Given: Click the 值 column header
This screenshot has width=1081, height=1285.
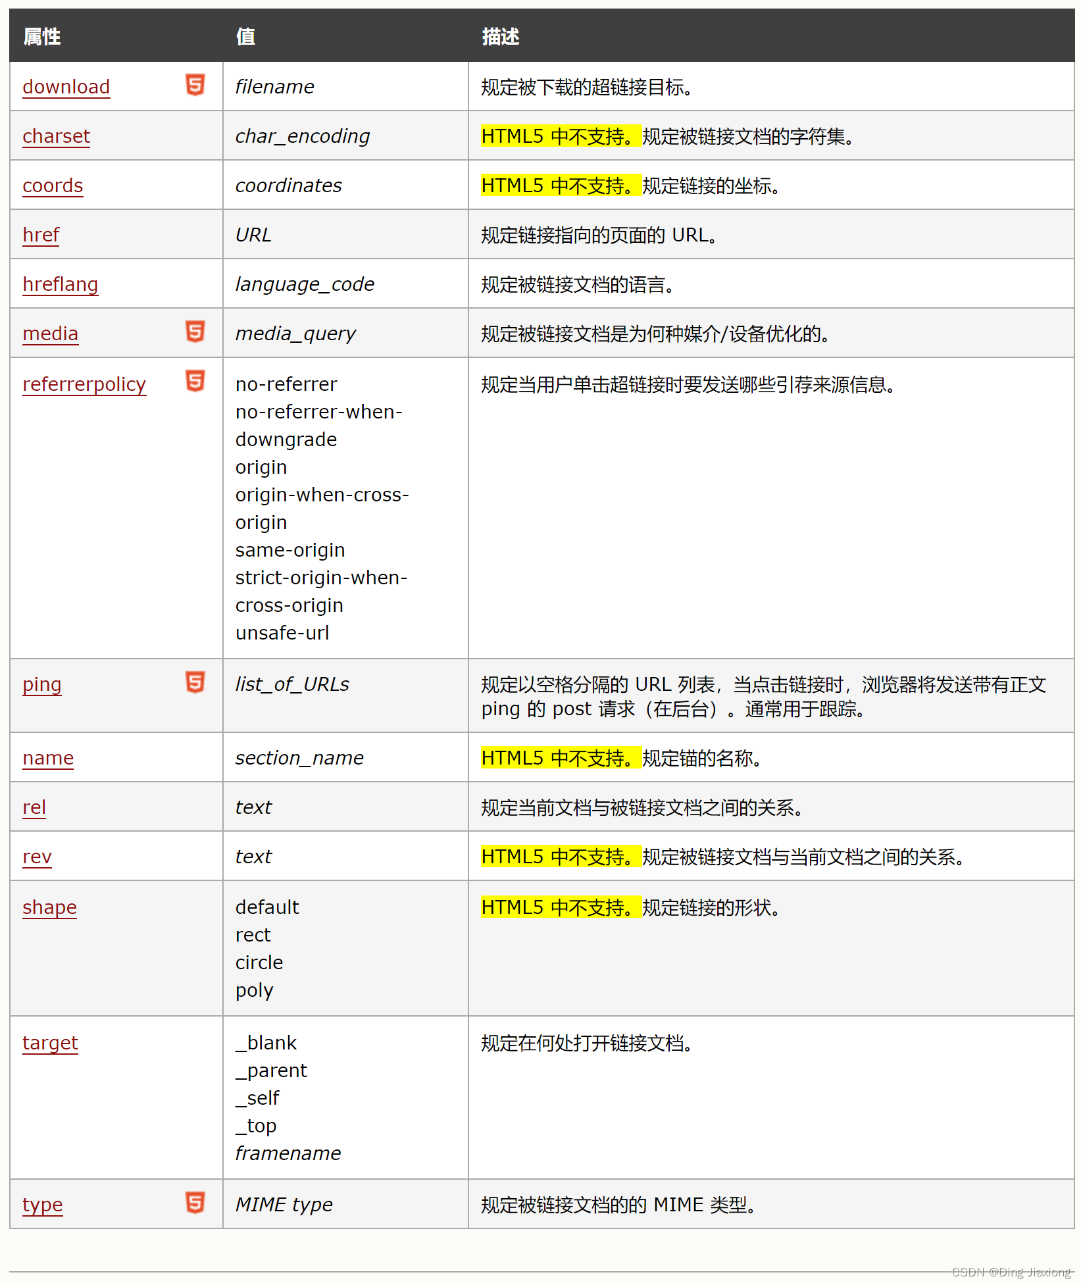Looking at the screenshot, I should point(245,37).
